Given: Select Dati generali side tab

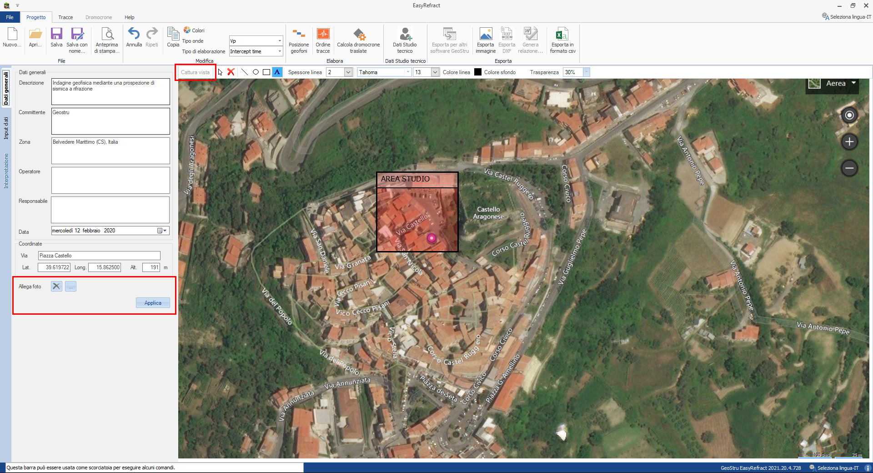Looking at the screenshot, I should [x=6, y=88].
